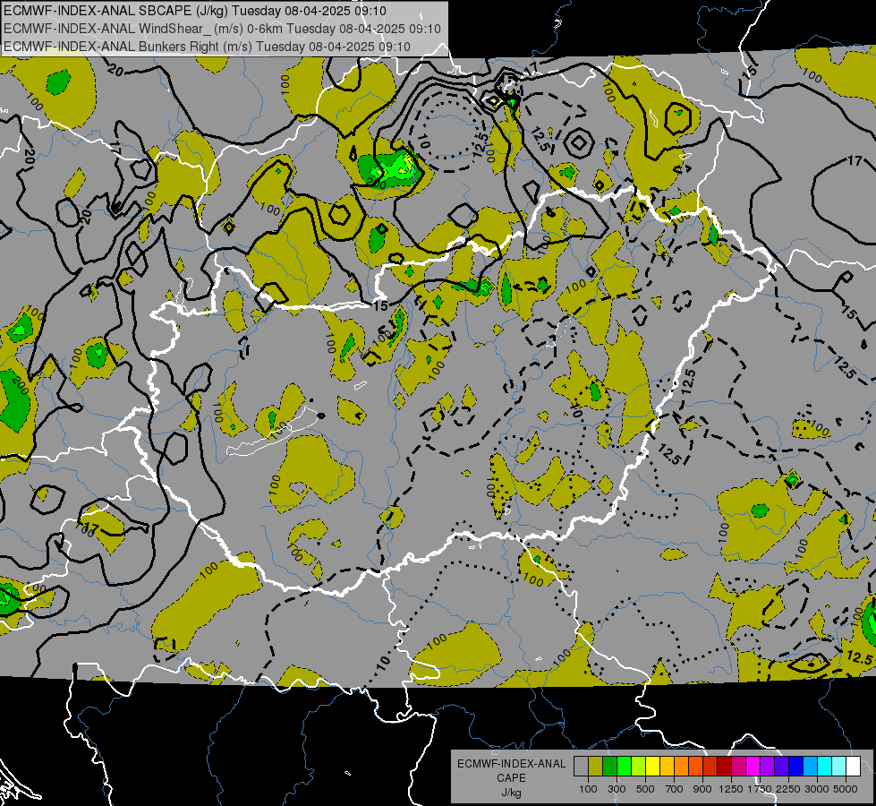This screenshot has height=806, width=876.
Task: Click the WindShear_ 0-6km title line
Action: 222,29
